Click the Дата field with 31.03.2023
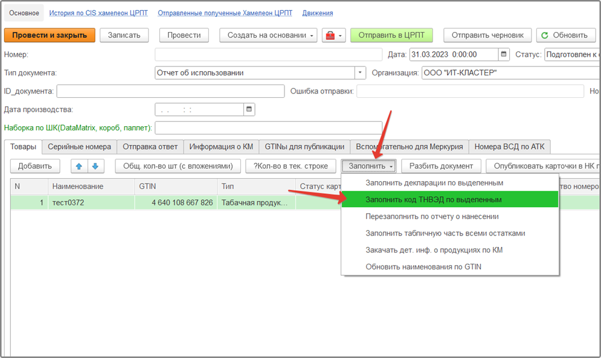 [x=454, y=54]
